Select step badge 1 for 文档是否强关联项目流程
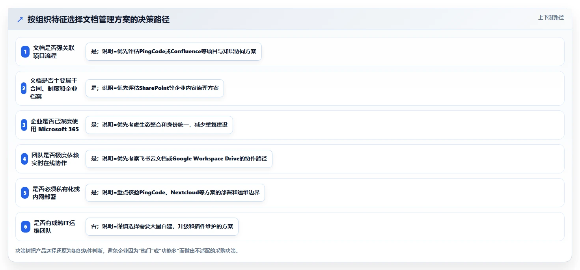 [25, 52]
